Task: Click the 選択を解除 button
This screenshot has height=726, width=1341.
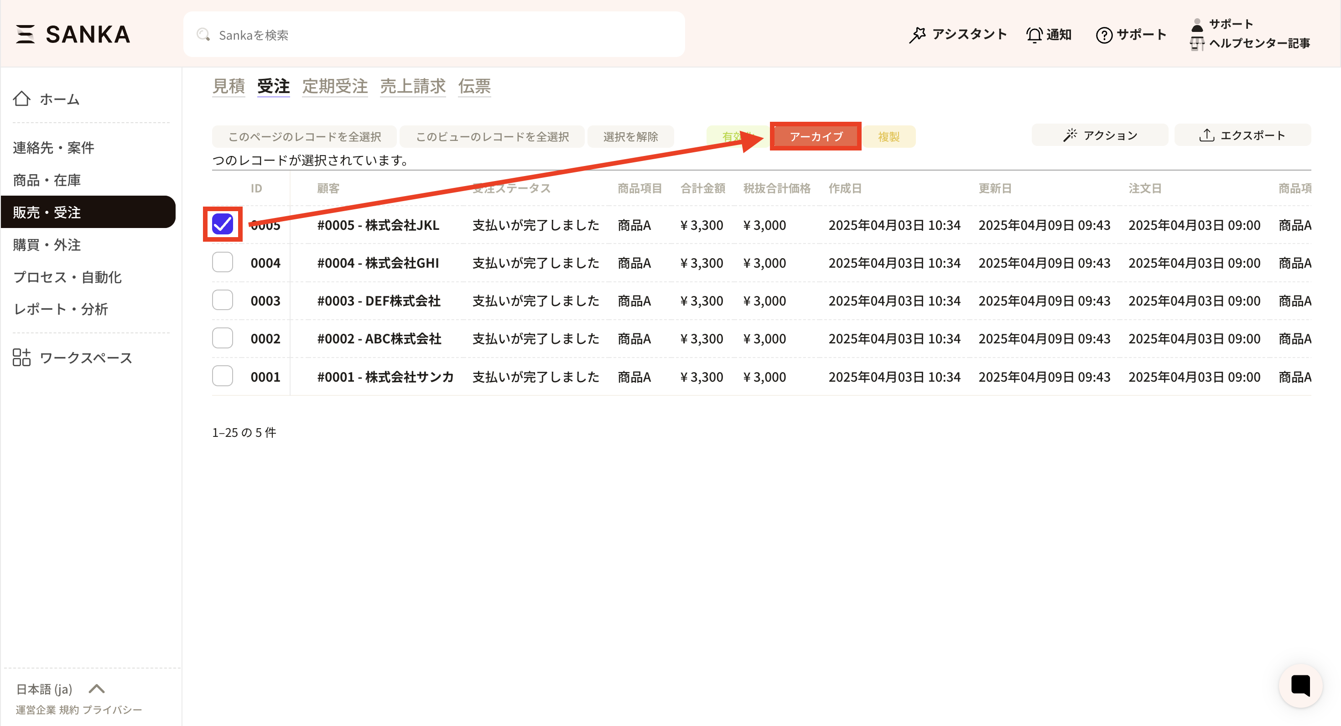Action: (x=630, y=136)
